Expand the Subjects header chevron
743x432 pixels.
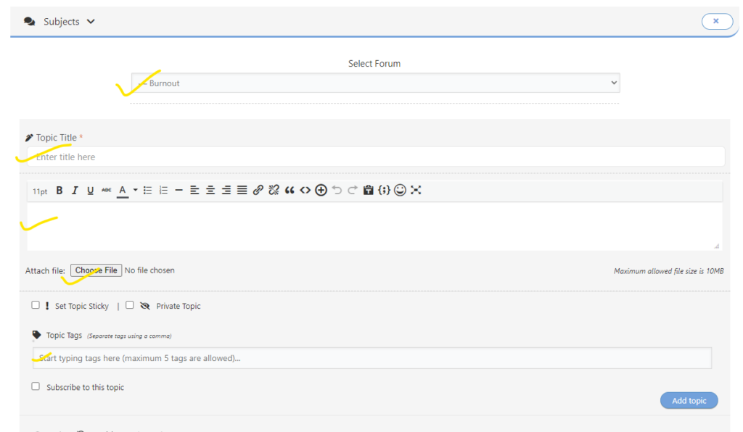tap(91, 22)
